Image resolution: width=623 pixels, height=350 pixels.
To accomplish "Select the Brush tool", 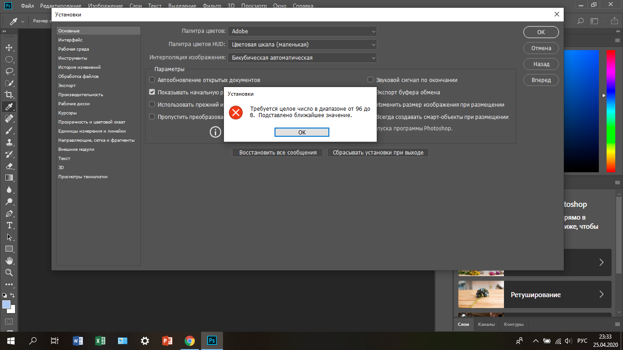I will (x=9, y=130).
